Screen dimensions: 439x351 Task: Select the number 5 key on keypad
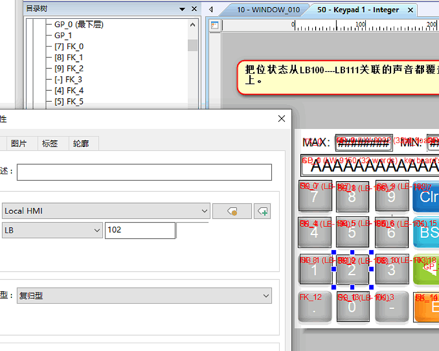click(352, 232)
